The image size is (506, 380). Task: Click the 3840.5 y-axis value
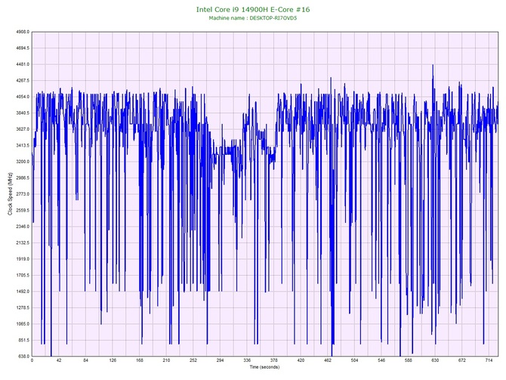tap(23, 113)
